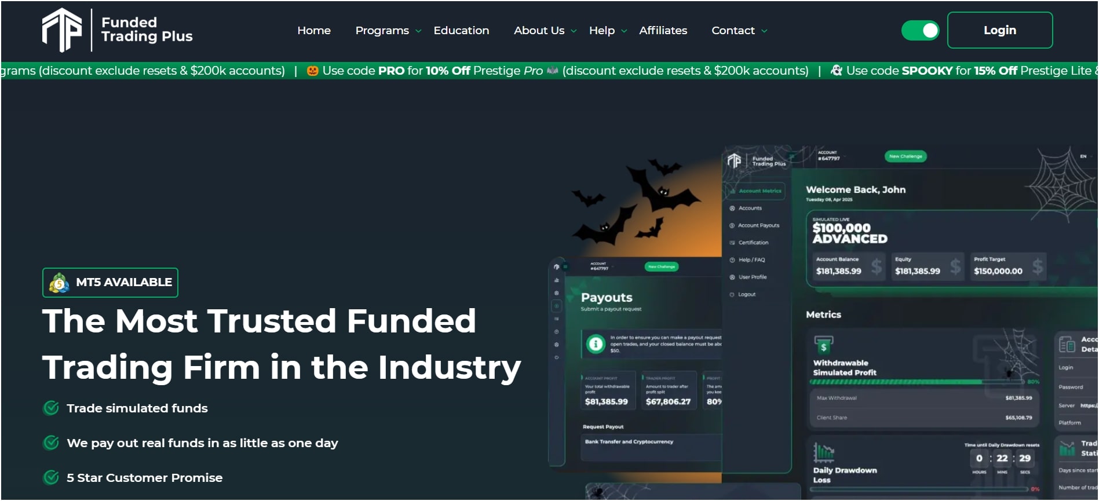Click the "Use code SPOOKY for 15% Off" promo
Screen dimensions: 1099x501
(932, 71)
